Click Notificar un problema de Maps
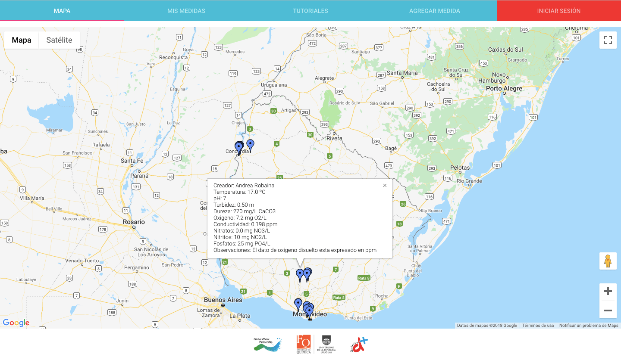Viewport: 621px width, 354px height. pos(589,326)
